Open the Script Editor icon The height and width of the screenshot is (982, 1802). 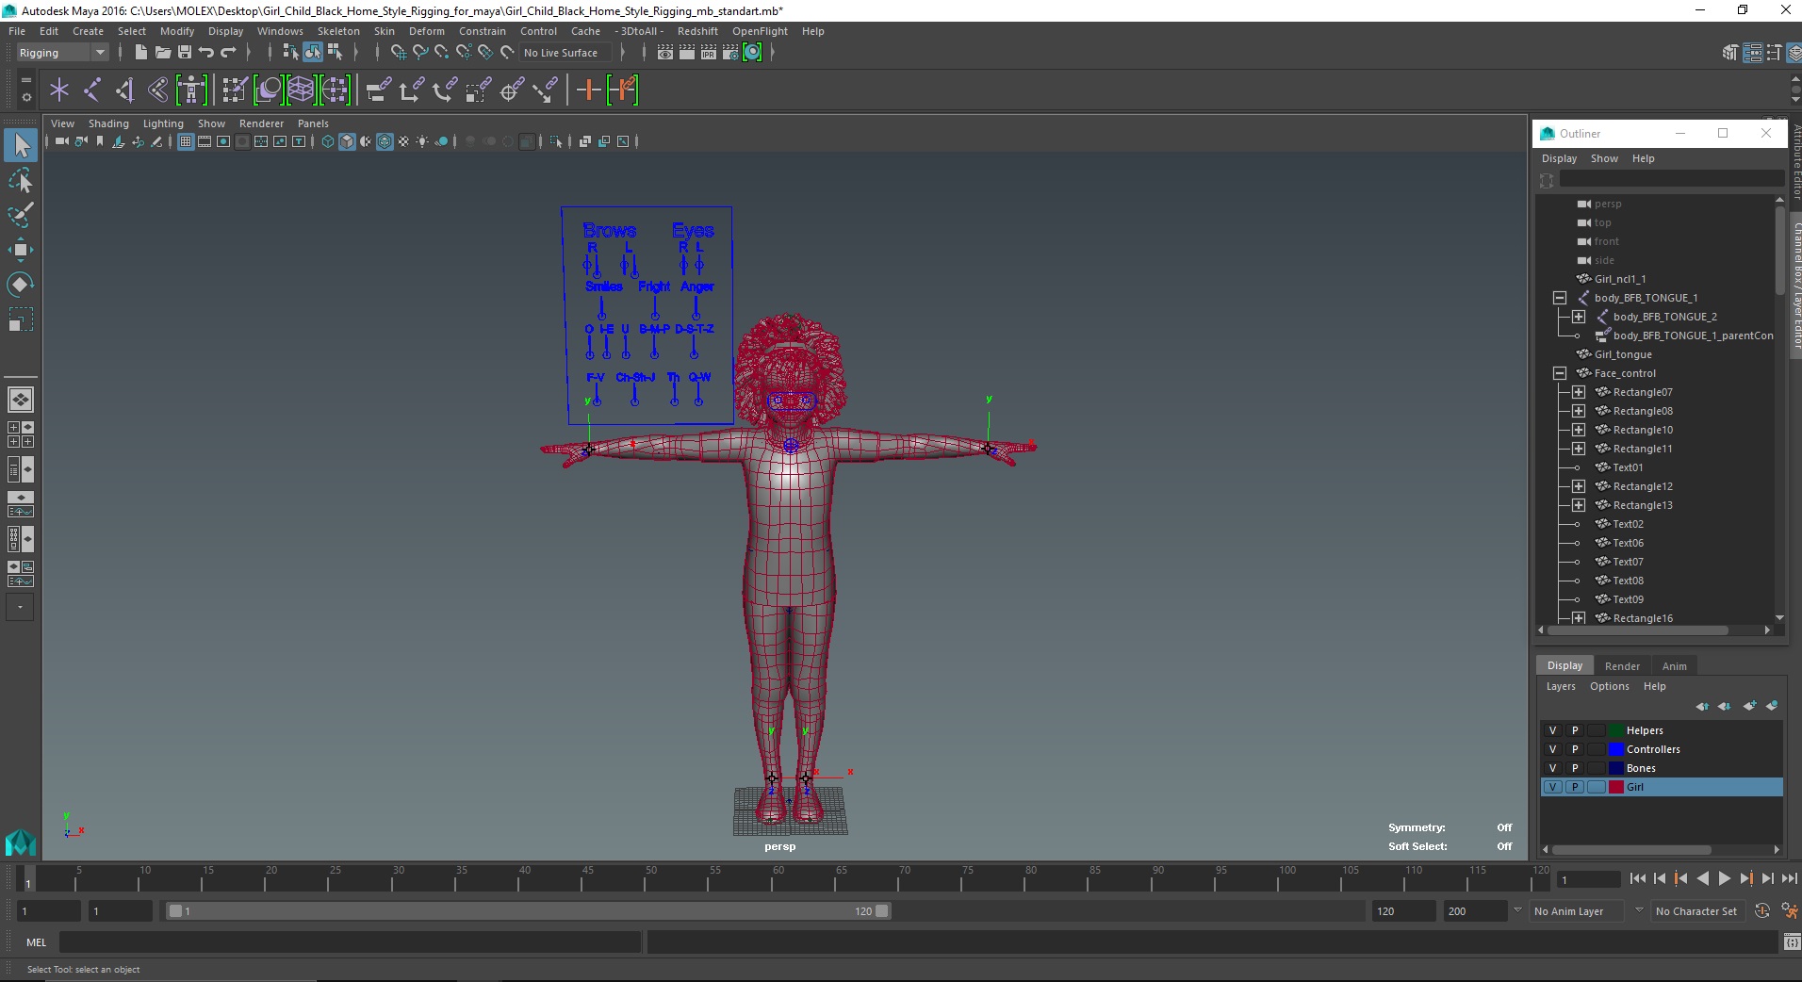(x=1792, y=942)
